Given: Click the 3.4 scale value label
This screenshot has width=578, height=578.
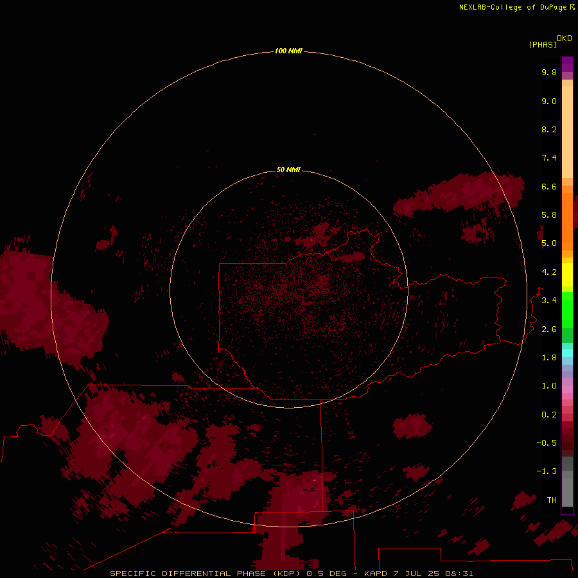Looking at the screenshot, I should pyautogui.click(x=549, y=301).
